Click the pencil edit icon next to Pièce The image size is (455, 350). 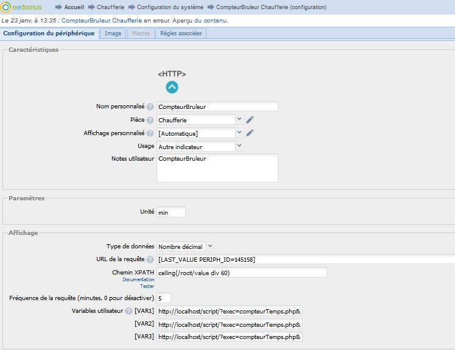(250, 120)
